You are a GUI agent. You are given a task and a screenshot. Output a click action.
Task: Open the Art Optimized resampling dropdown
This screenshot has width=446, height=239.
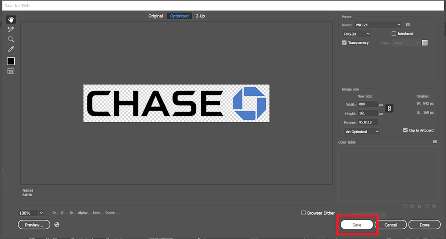coord(362,132)
